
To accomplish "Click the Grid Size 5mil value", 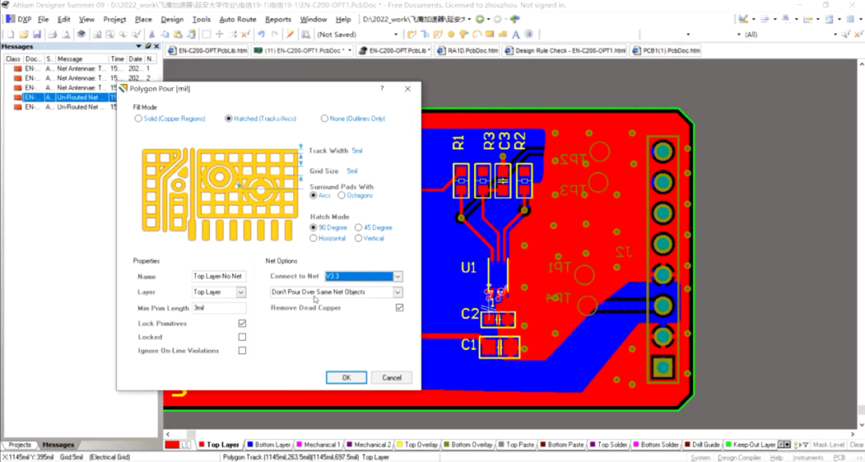I will 352,171.
